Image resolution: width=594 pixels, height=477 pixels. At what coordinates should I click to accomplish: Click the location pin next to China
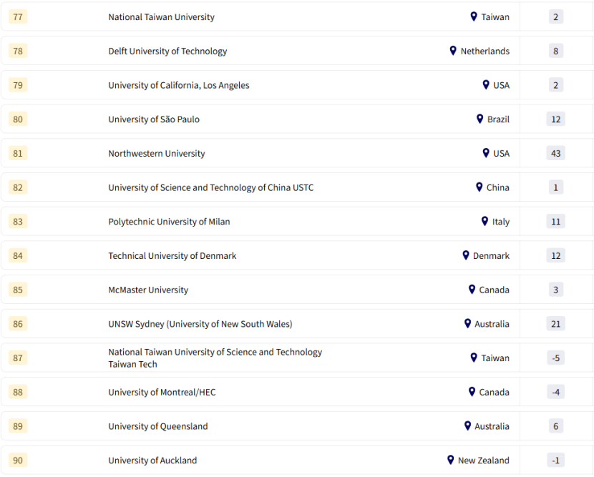(x=479, y=187)
